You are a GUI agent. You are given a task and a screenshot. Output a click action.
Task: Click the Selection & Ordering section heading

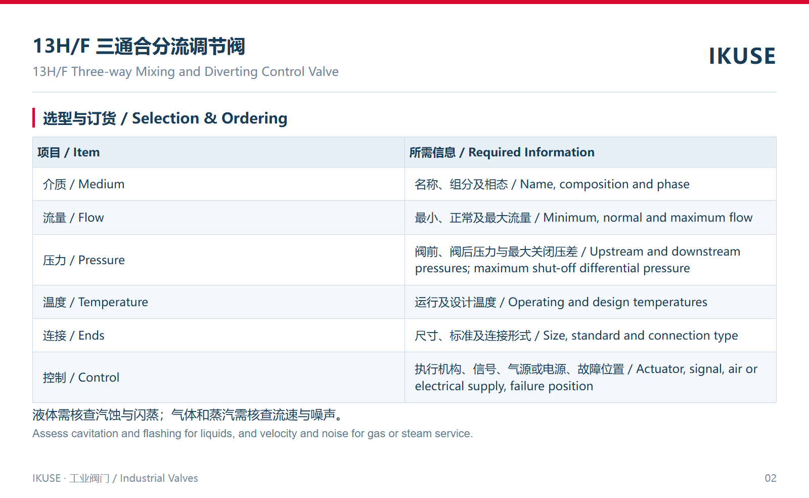pyautogui.click(x=165, y=118)
